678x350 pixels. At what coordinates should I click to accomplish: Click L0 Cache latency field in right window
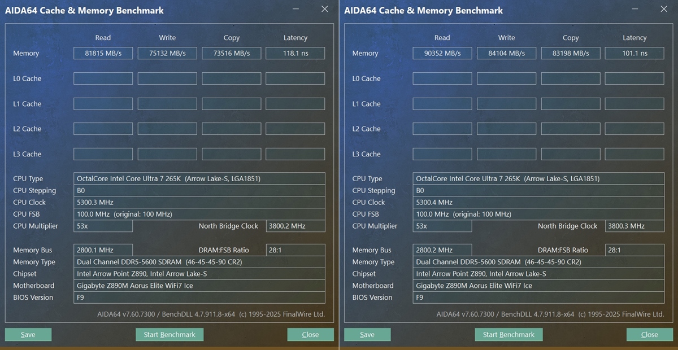coord(634,78)
